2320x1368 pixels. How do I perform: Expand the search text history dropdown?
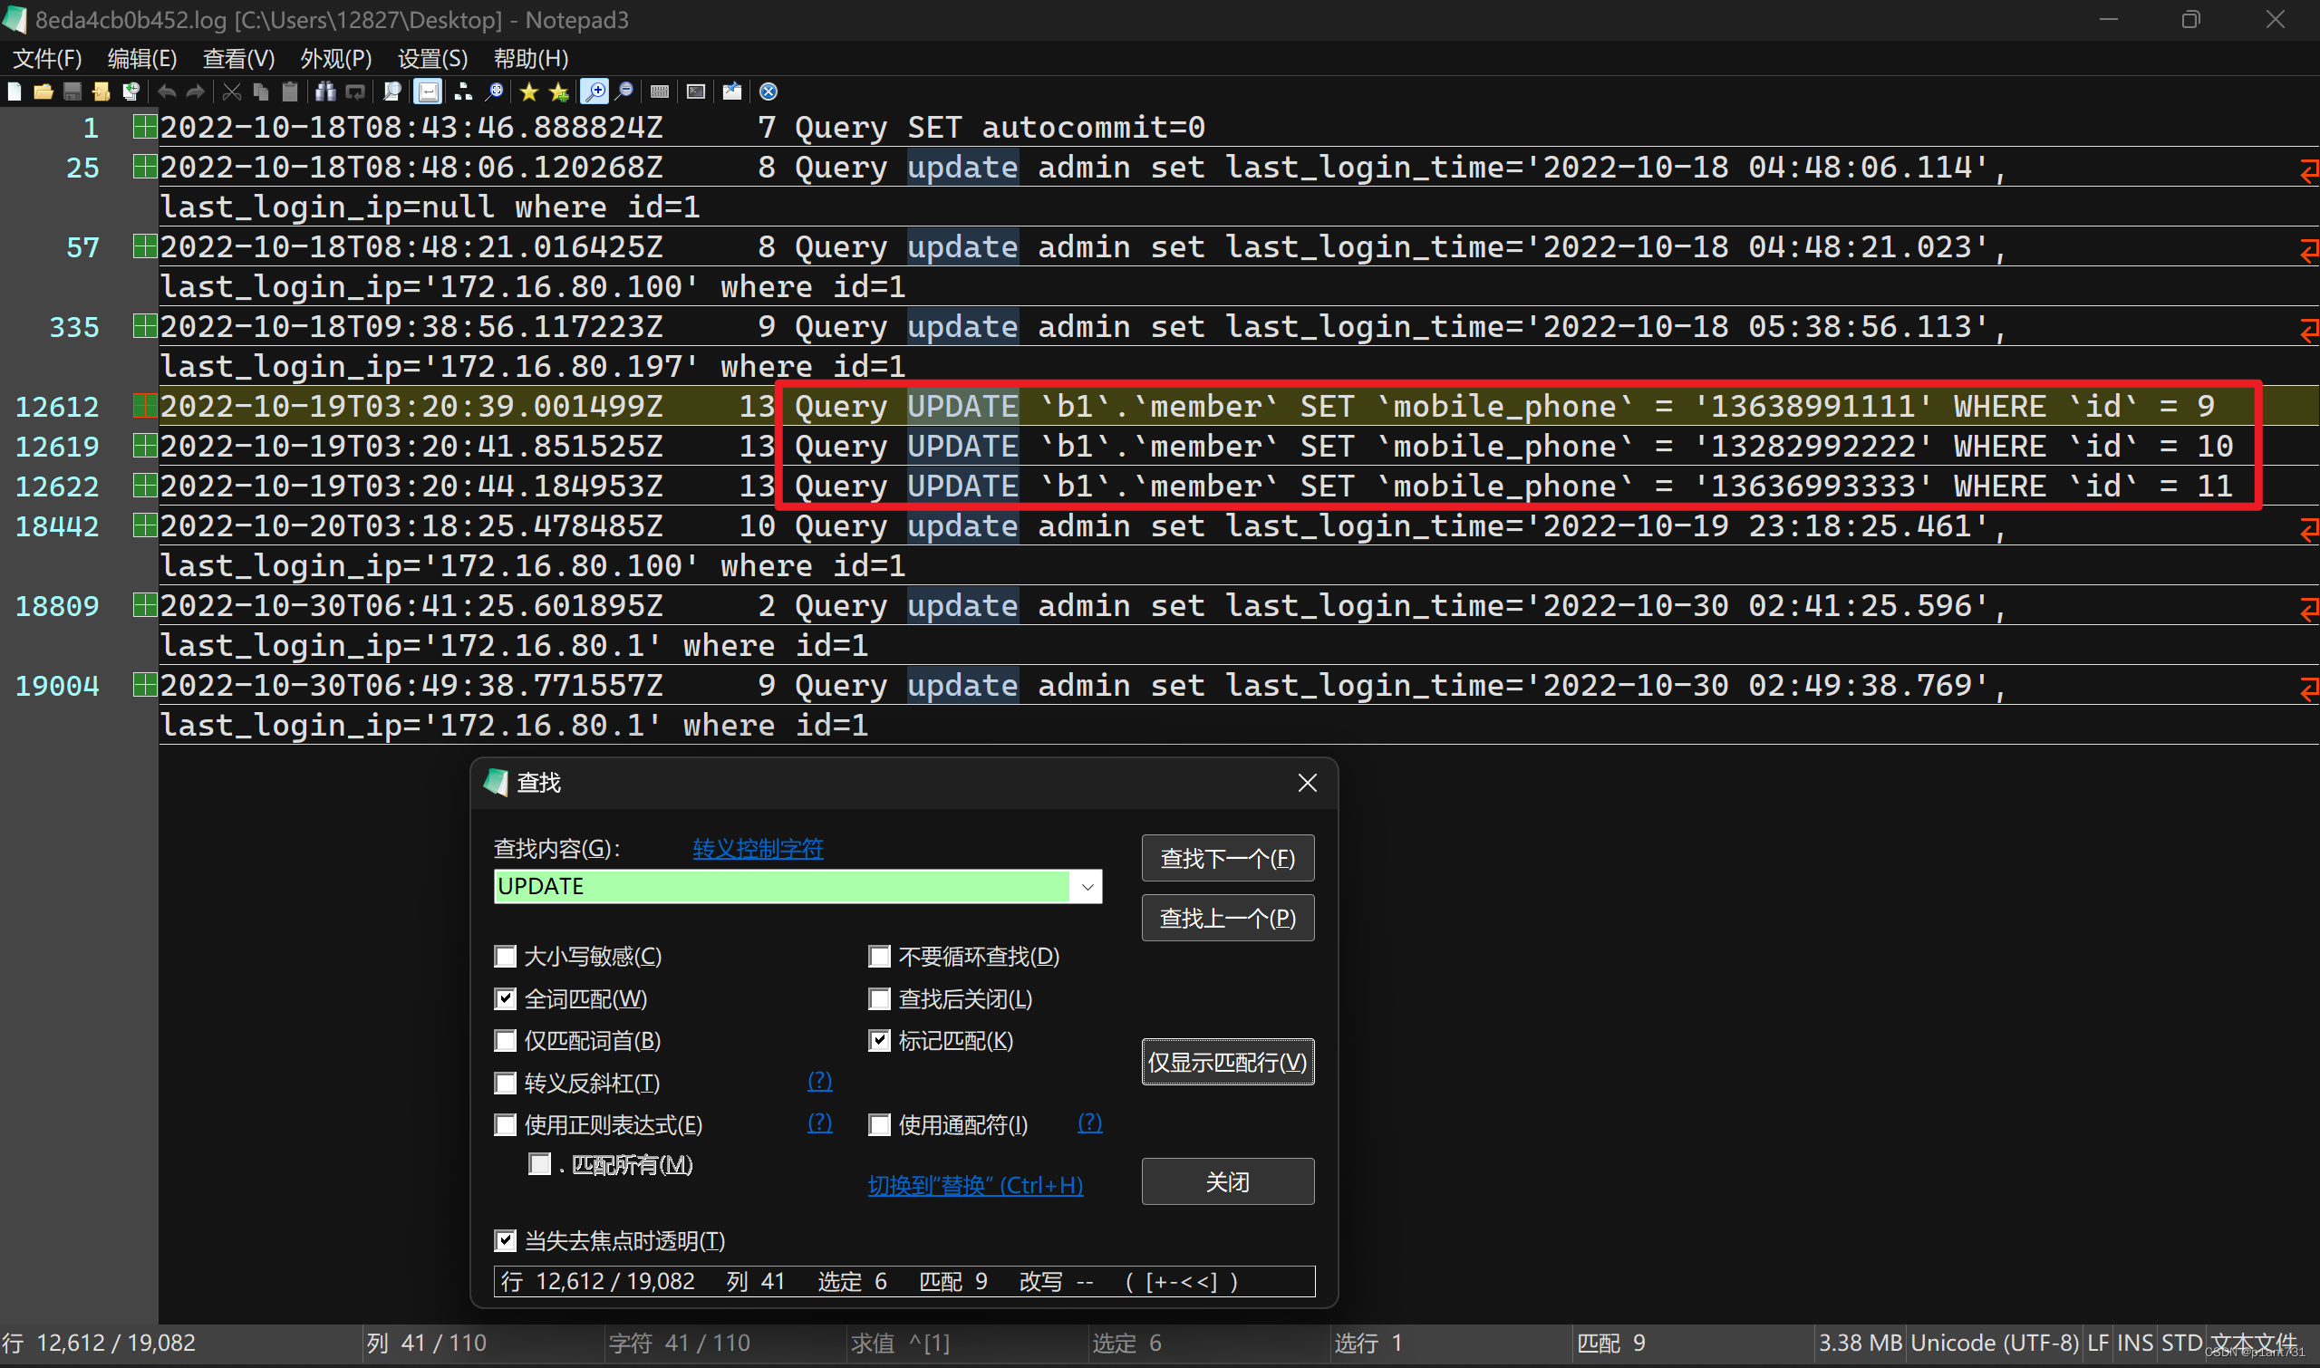1087,887
